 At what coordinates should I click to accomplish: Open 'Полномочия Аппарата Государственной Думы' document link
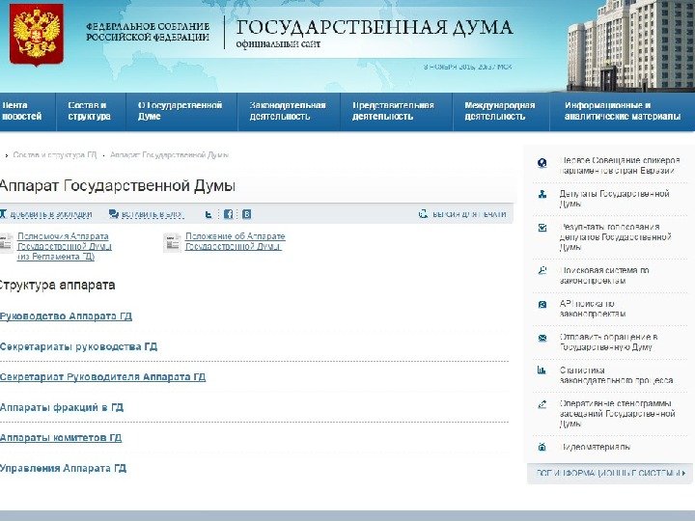pos(65,246)
